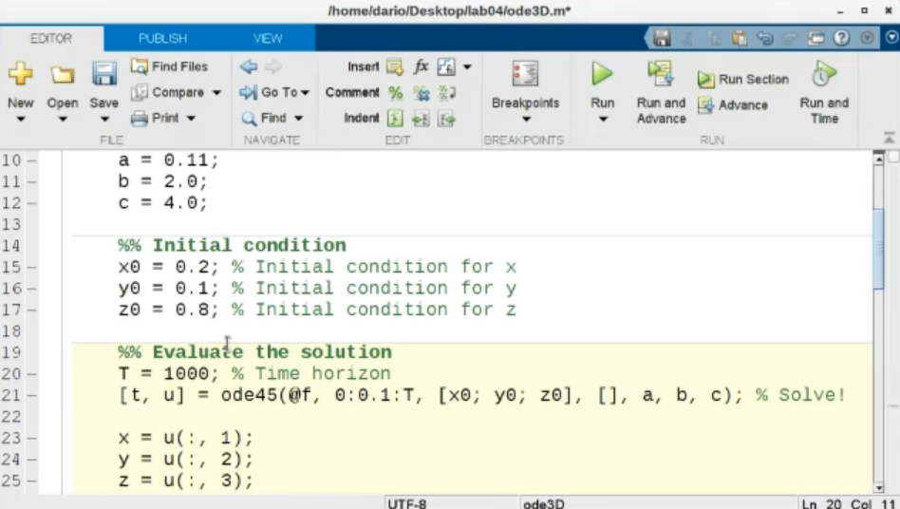The width and height of the screenshot is (900, 509).
Task: Expand the Breakpoints dropdown
Action: 525,120
